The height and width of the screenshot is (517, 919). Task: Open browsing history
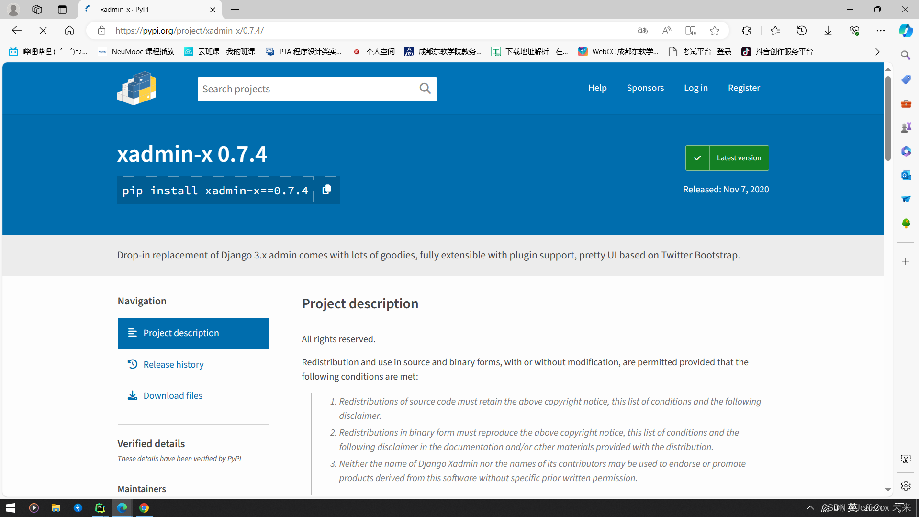802,30
